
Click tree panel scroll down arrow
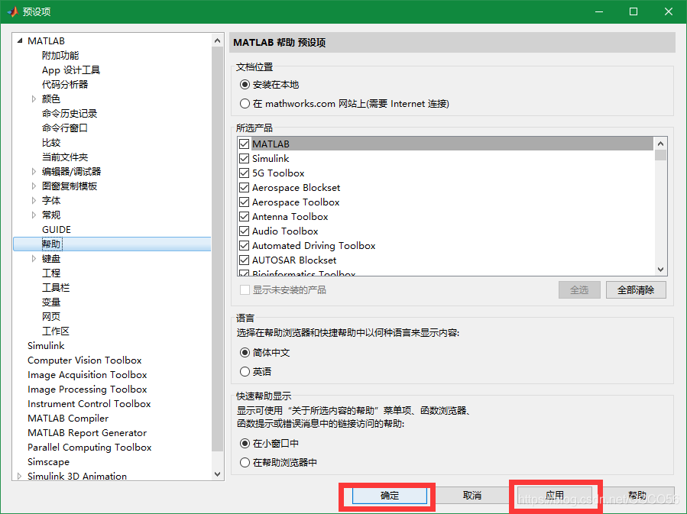click(x=217, y=474)
